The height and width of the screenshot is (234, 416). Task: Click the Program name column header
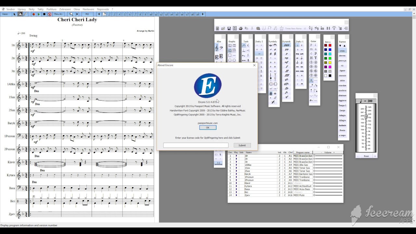tap(303, 152)
